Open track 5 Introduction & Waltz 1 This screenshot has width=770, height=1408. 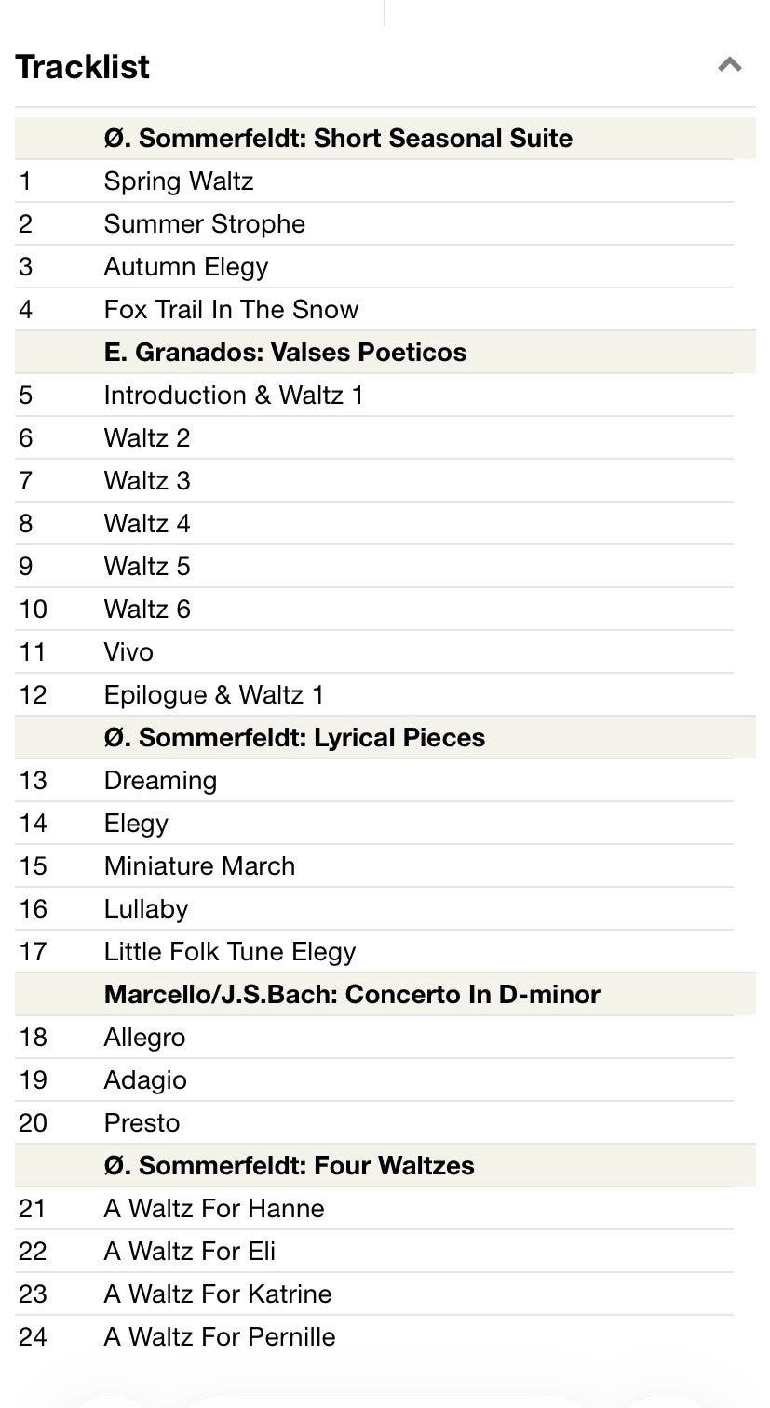(x=374, y=395)
